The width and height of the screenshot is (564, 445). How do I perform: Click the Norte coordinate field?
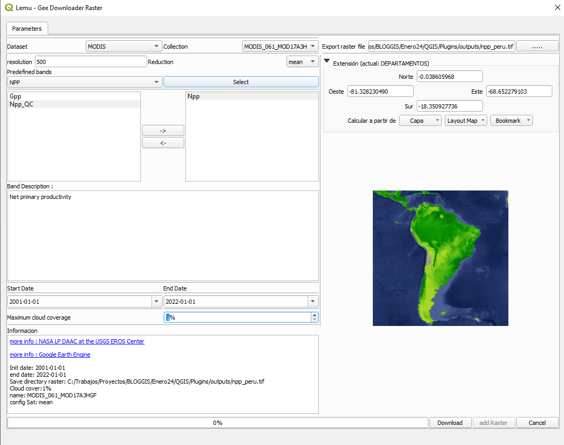(x=450, y=77)
